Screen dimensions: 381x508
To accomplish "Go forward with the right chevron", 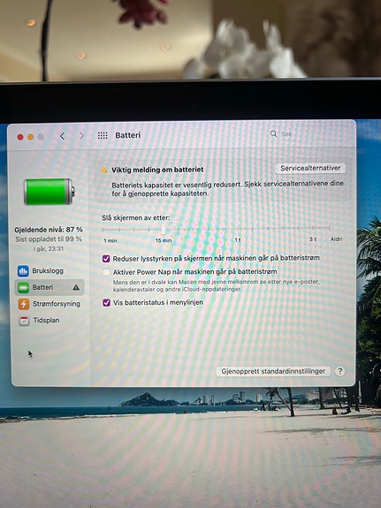I will pos(81,136).
